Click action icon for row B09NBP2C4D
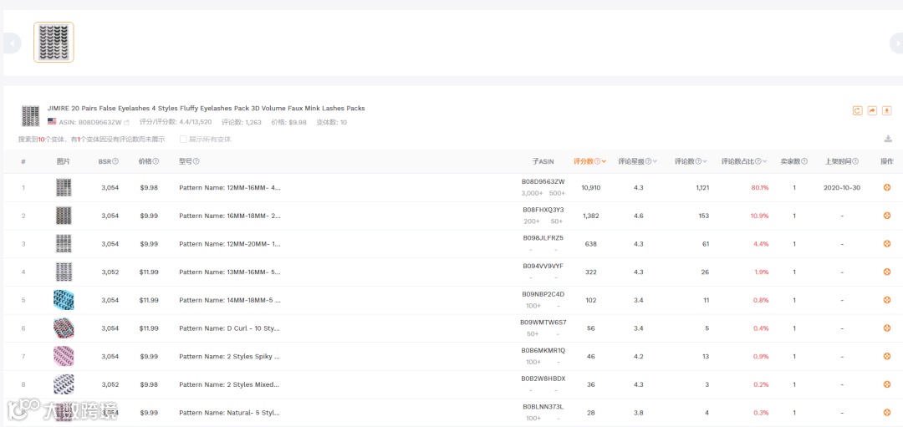Image resolution: width=903 pixels, height=427 pixels. [887, 300]
